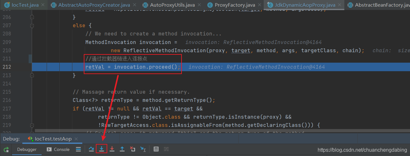Click the red Force Step Into icon
The image size is (410, 156).
click(112, 149)
